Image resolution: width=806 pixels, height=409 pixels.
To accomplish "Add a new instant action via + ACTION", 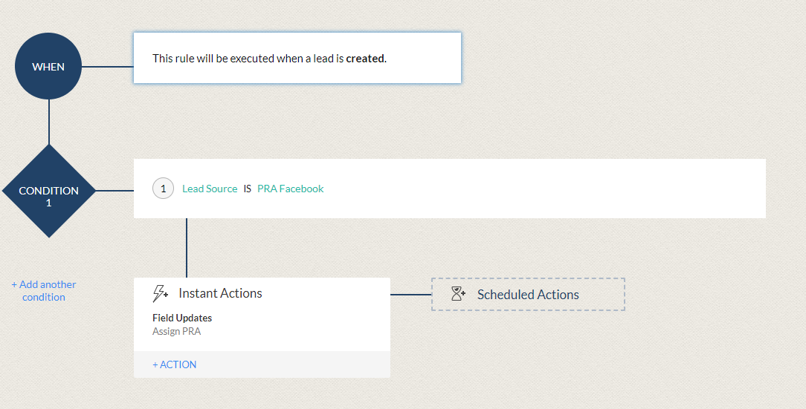I will click(174, 364).
